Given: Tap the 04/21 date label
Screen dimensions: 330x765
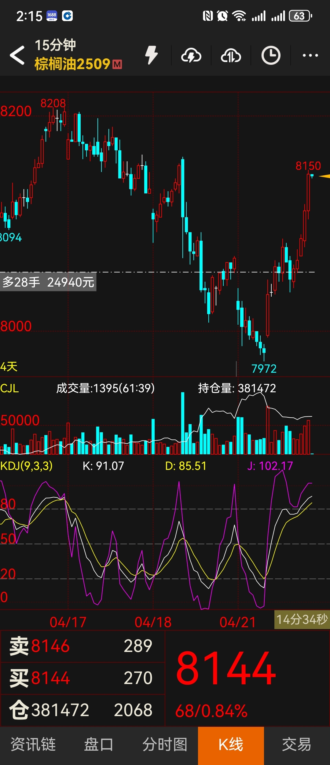Looking at the screenshot, I should pos(238,622).
